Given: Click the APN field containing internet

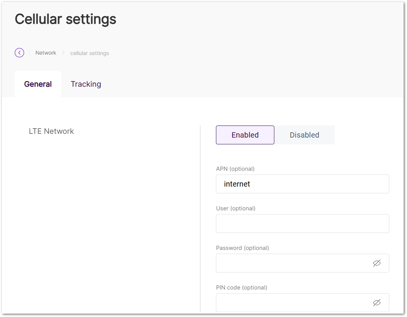Looking at the screenshot, I should 302,184.
